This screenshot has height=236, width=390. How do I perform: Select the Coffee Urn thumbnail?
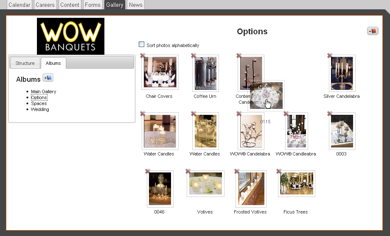tap(205, 73)
